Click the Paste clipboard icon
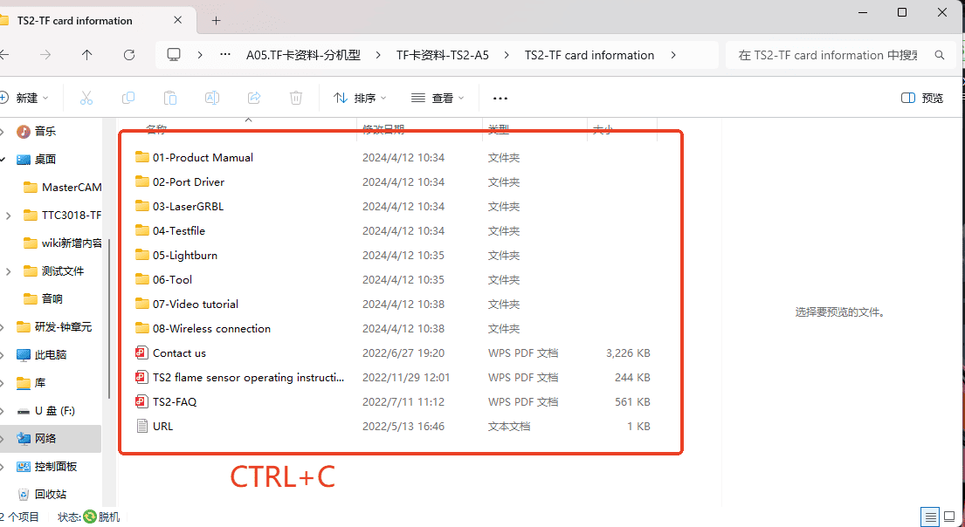965x527 pixels. pos(170,98)
